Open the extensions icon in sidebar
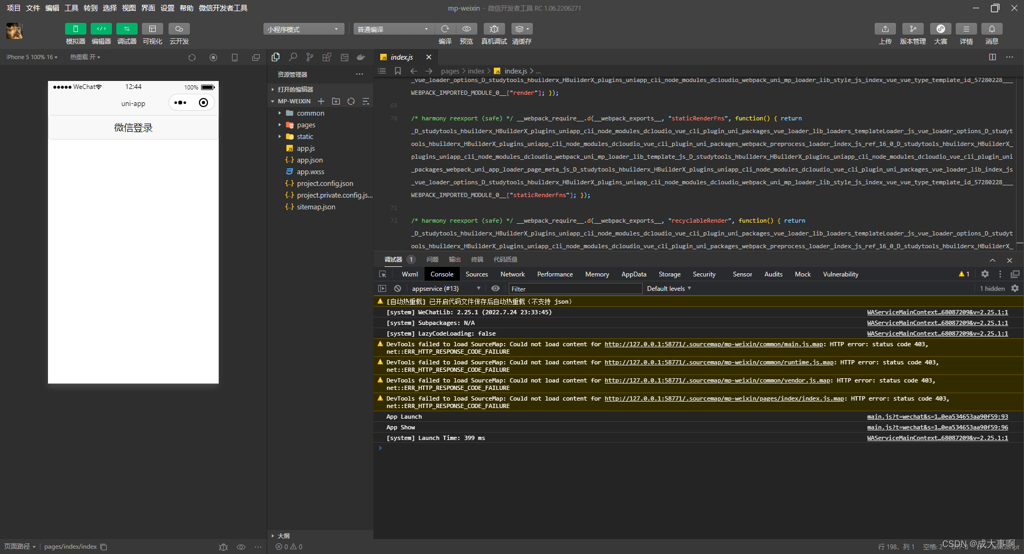 (327, 57)
